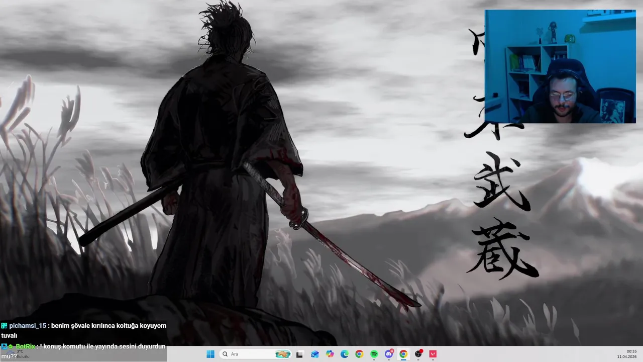Click the username pichamsi_15 in chat
643x362 pixels.
click(x=28, y=326)
